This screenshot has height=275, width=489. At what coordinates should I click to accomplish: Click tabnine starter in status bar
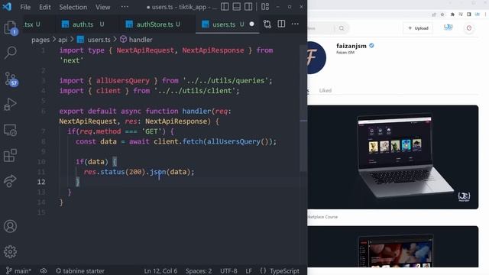coord(80,270)
